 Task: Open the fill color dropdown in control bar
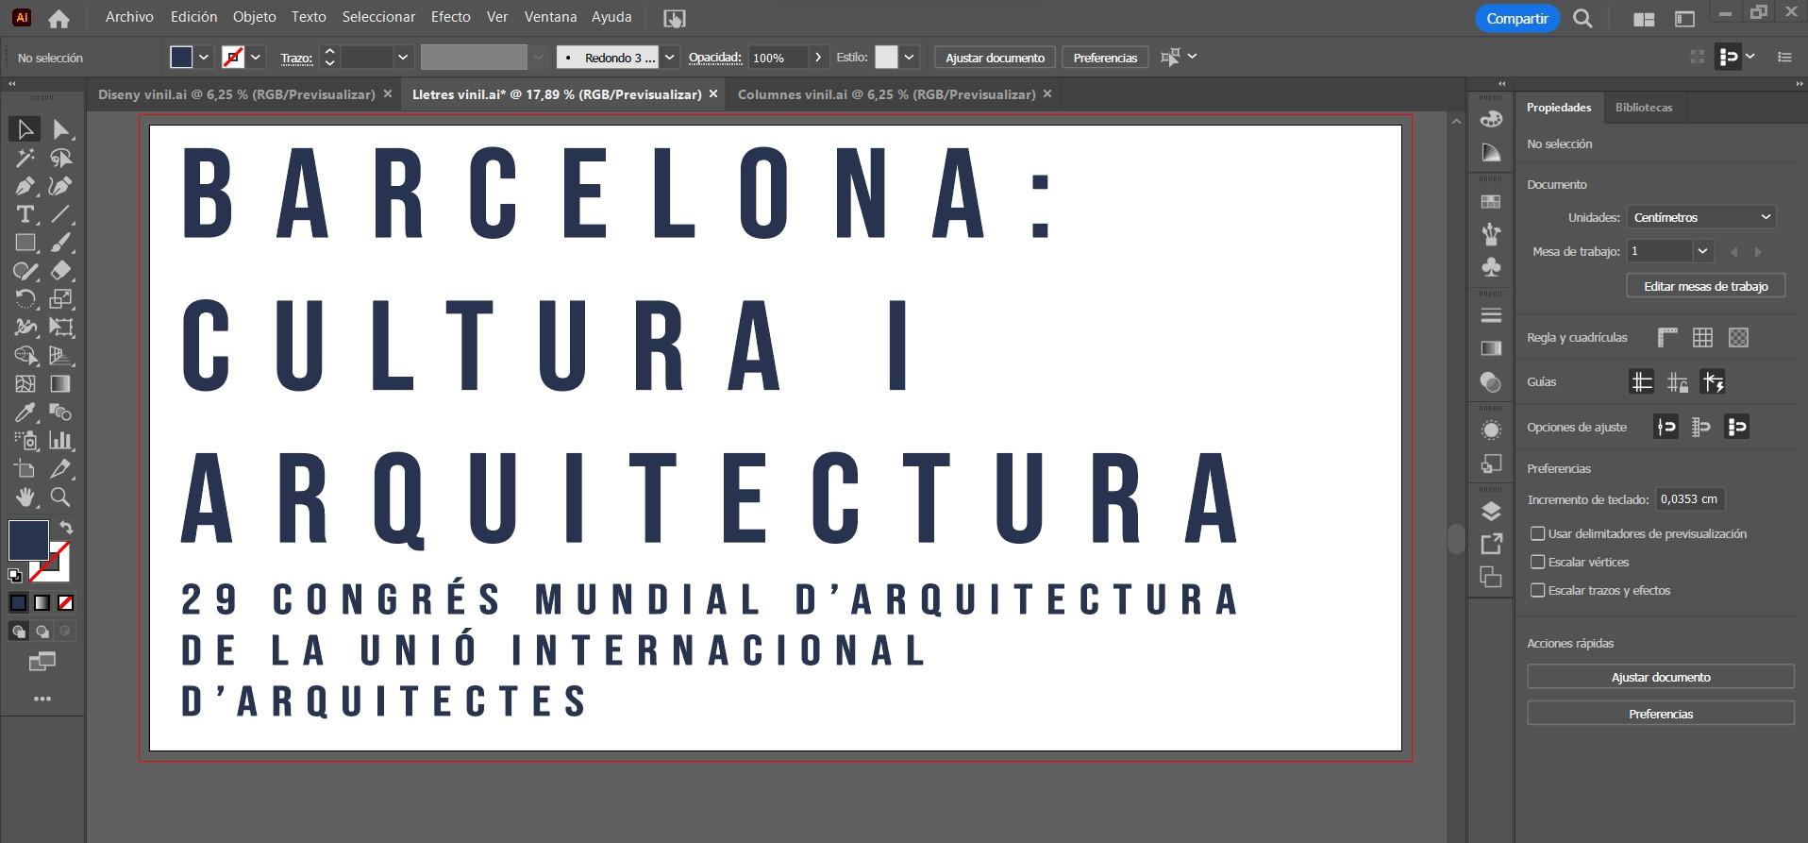[204, 58]
